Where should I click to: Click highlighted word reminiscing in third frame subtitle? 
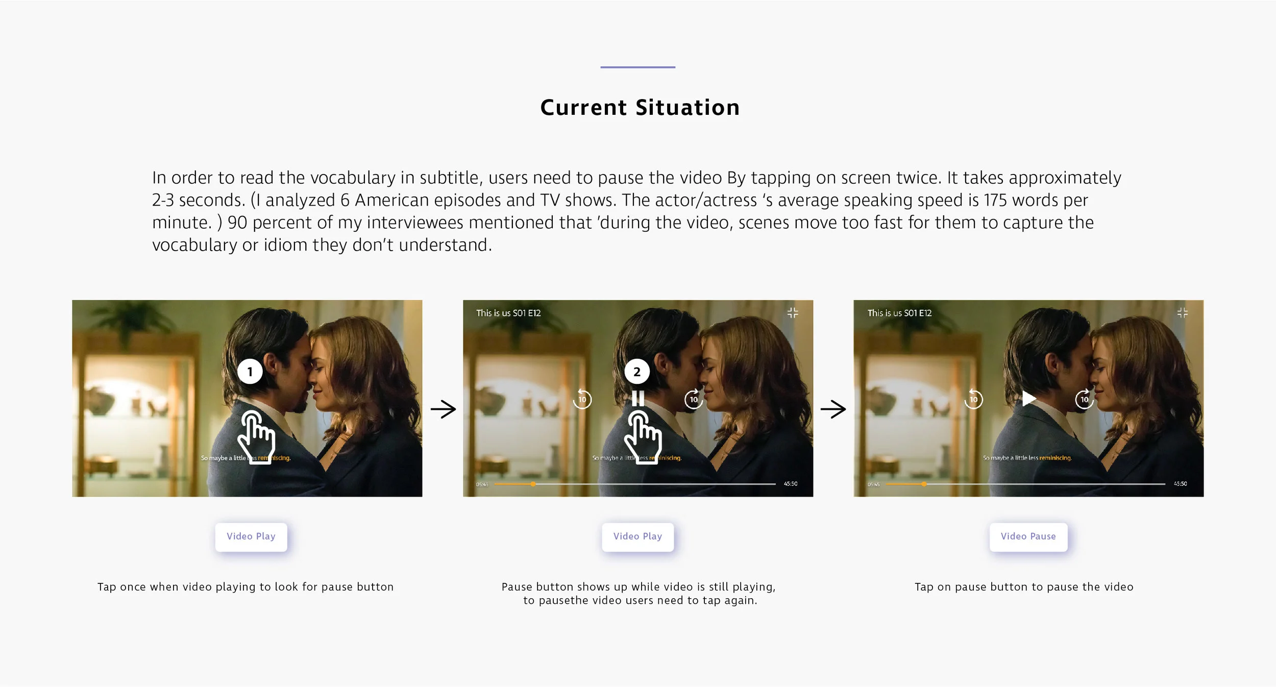pyautogui.click(x=1055, y=458)
